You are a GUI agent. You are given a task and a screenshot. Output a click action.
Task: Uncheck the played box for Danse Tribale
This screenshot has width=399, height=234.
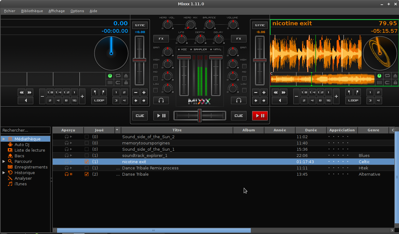coord(87,174)
